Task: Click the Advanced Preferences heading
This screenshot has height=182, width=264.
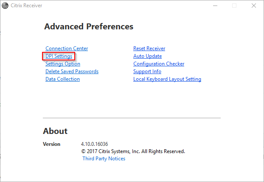Action: [x=89, y=26]
